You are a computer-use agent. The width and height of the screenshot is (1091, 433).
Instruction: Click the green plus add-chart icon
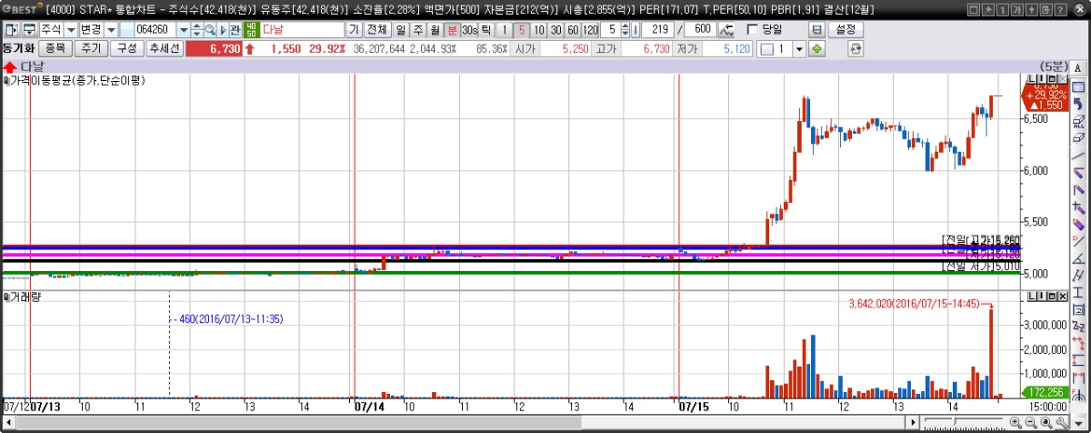tap(816, 48)
